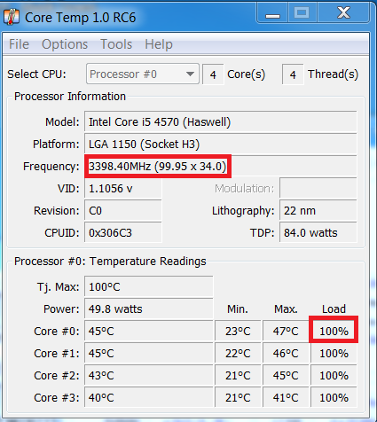Click the Power 49.8 watts field
This screenshot has height=422, width=377.
[x=149, y=309]
